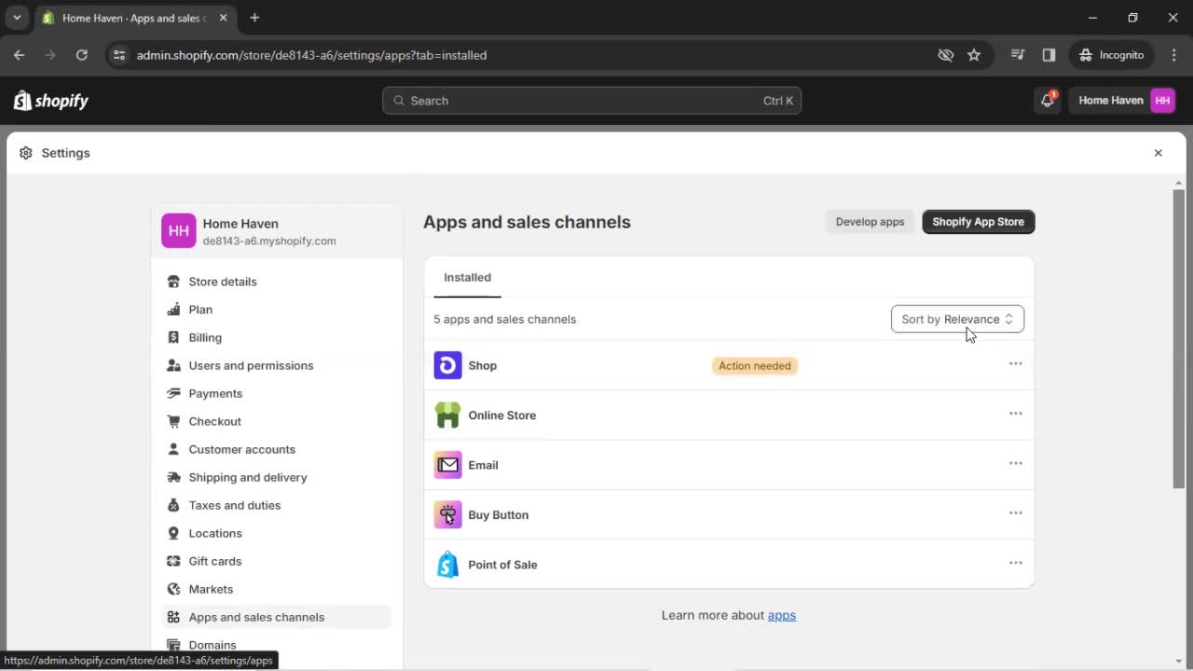1193x671 pixels.
Task: Open the three-dot menu for Email
Action: (1016, 463)
